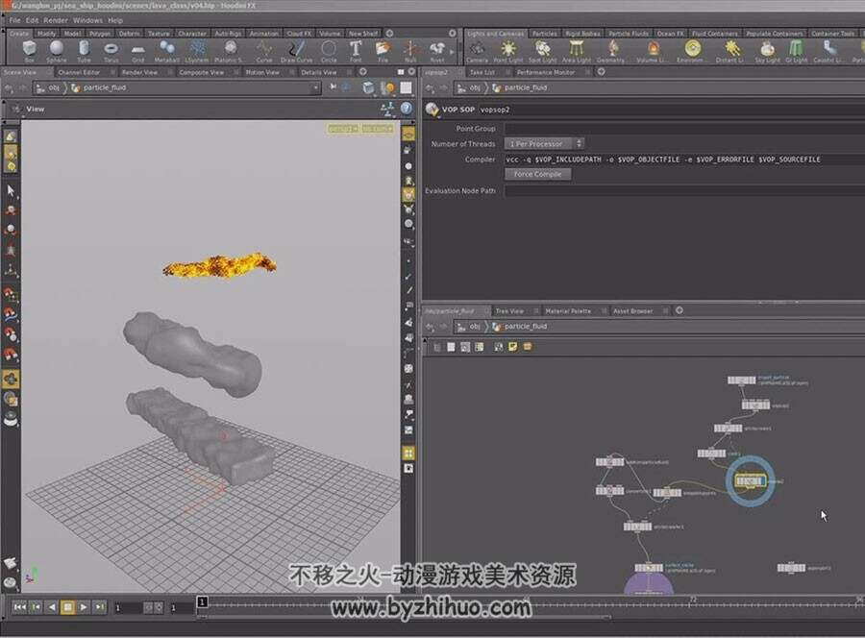The height and width of the screenshot is (638, 865).
Task: Select the Draw Curve shelf tool
Action: [x=297, y=51]
